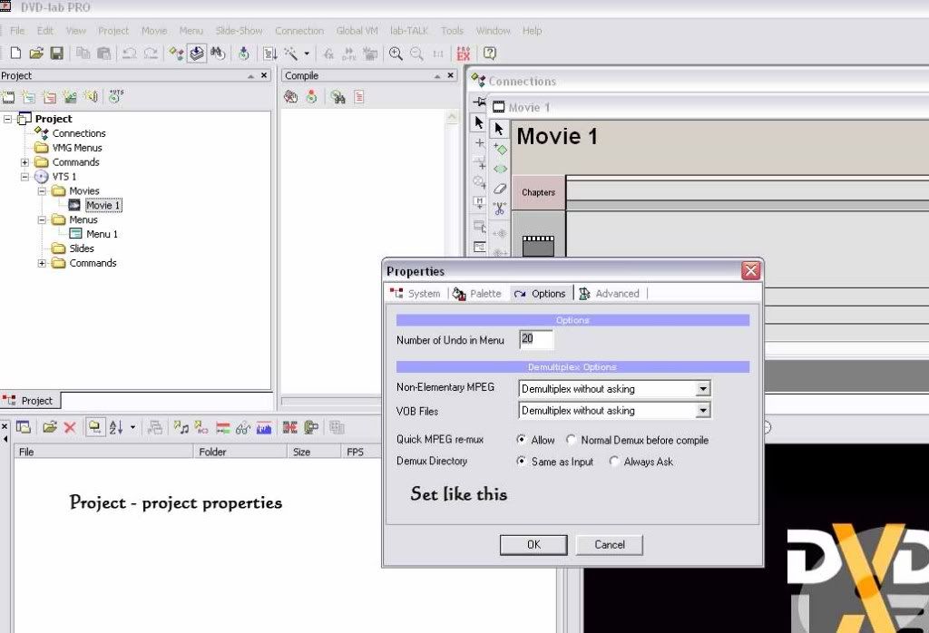Screen dimensions: 929x633
Task: Open the sort dropdown arrow in assets toolbar
Action: click(132, 427)
